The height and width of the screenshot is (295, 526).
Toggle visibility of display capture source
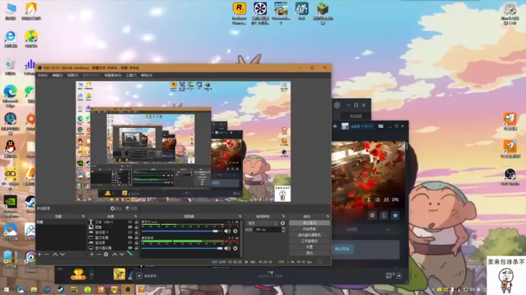coord(130,248)
